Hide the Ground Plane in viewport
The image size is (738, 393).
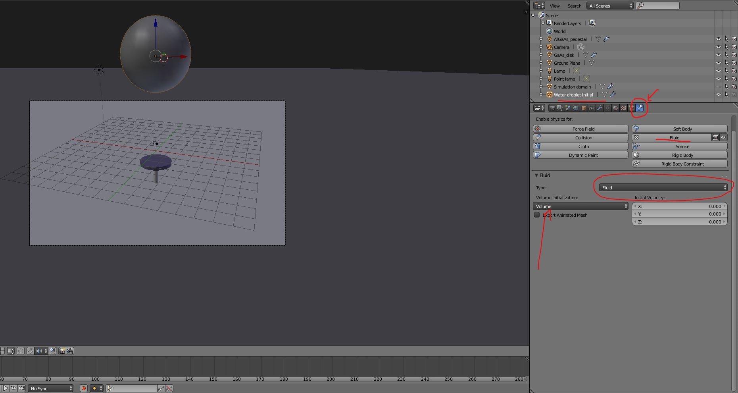click(x=718, y=63)
